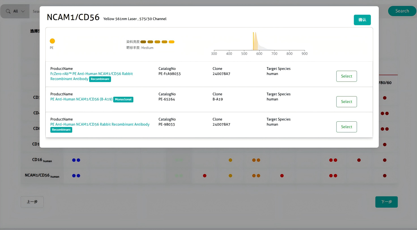Click the teal Search button

(x=402, y=11)
